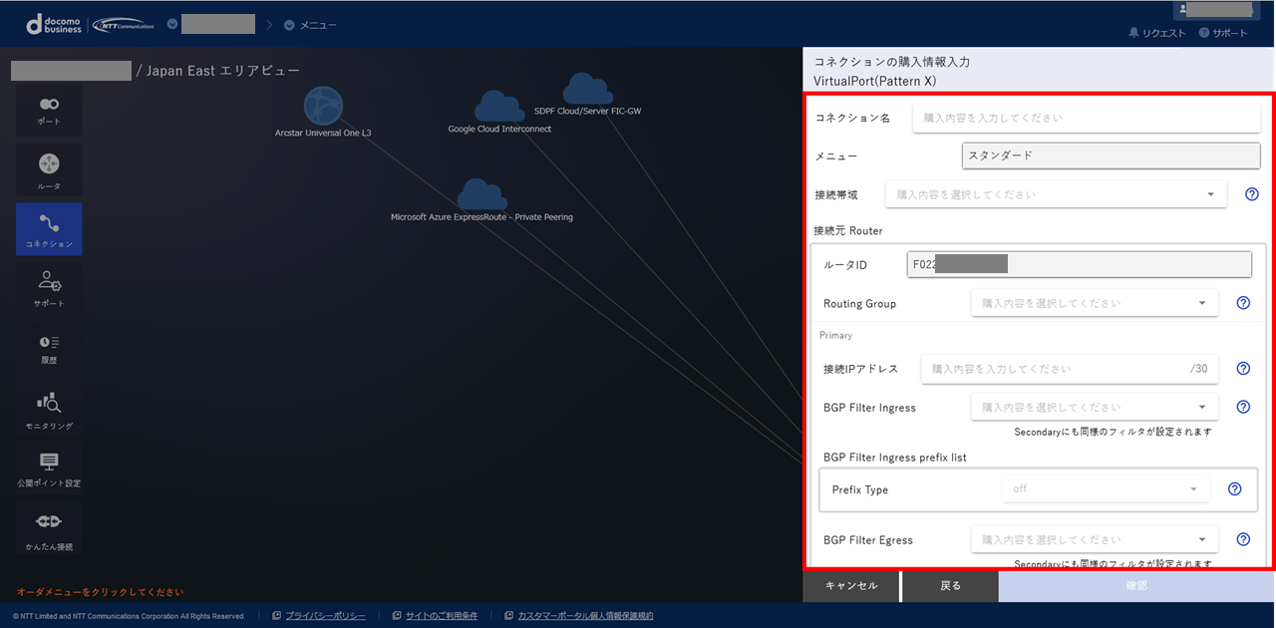Open the Prefix Type dropdown set to off
Image resolution: width=1276 pixels, height=628 pixels.
coord(1105,488)
